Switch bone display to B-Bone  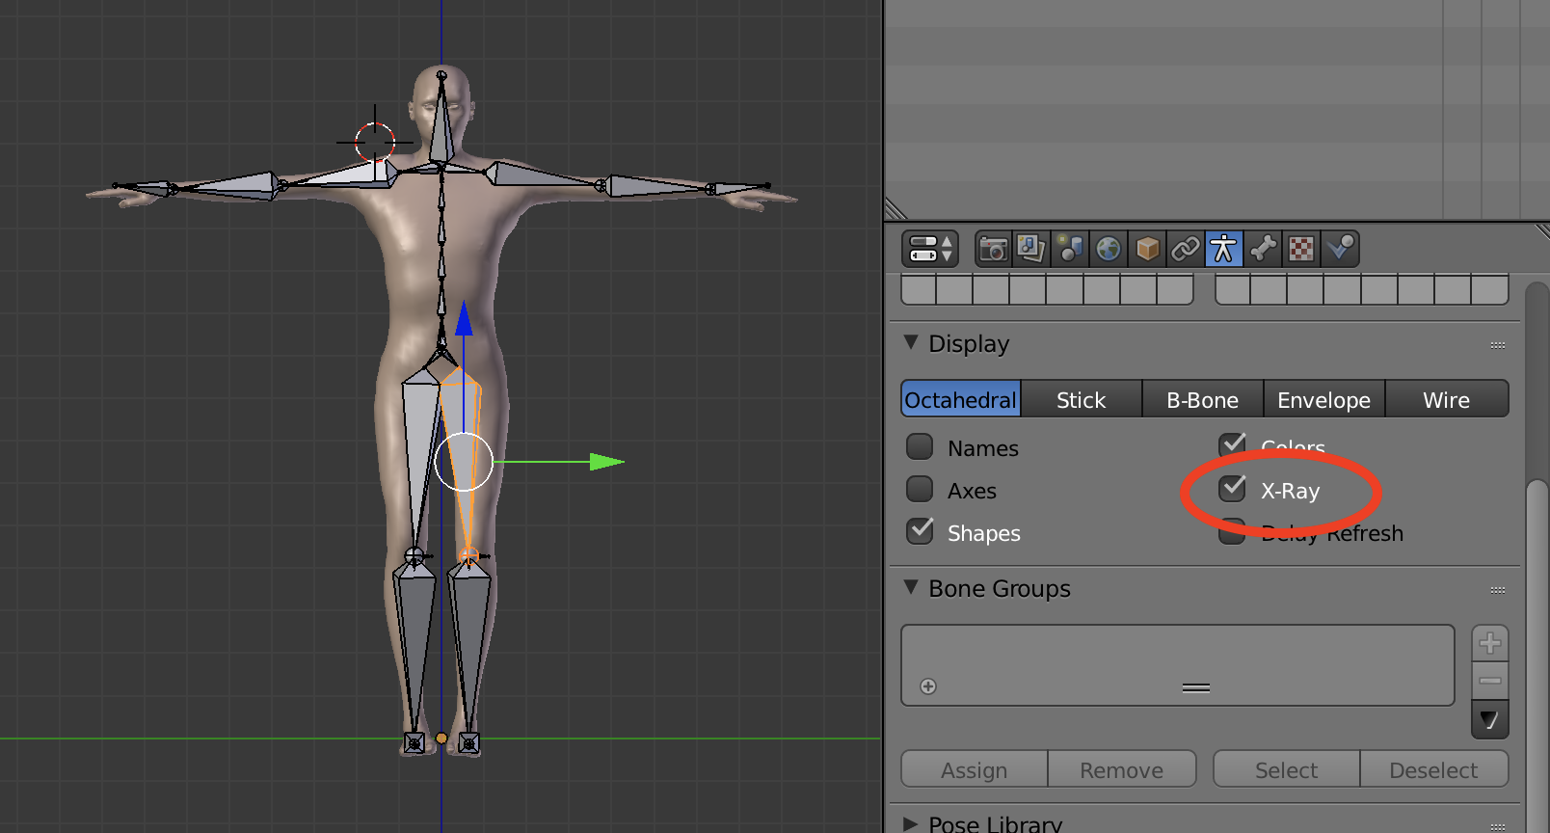pos(1203,399)
